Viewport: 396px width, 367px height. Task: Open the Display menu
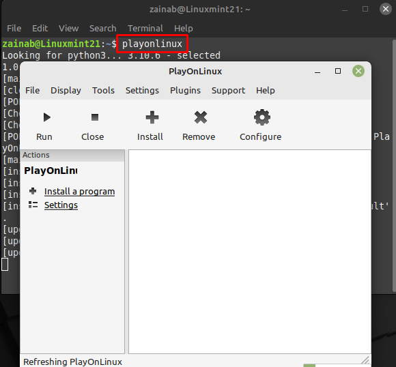tap(66, 90)
